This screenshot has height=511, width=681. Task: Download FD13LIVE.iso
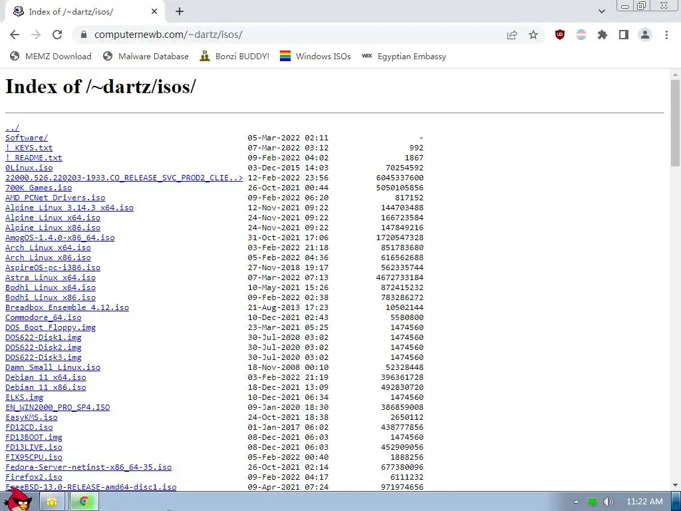33,448
